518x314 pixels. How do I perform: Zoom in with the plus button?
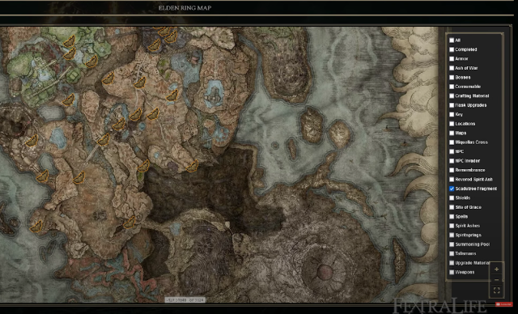click(x=496, y=269)
